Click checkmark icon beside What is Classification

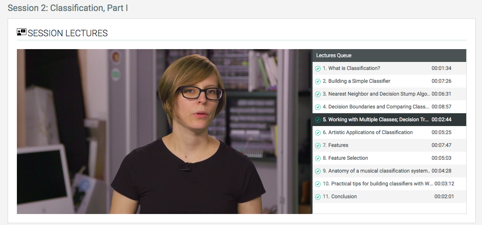click(318, 69)
